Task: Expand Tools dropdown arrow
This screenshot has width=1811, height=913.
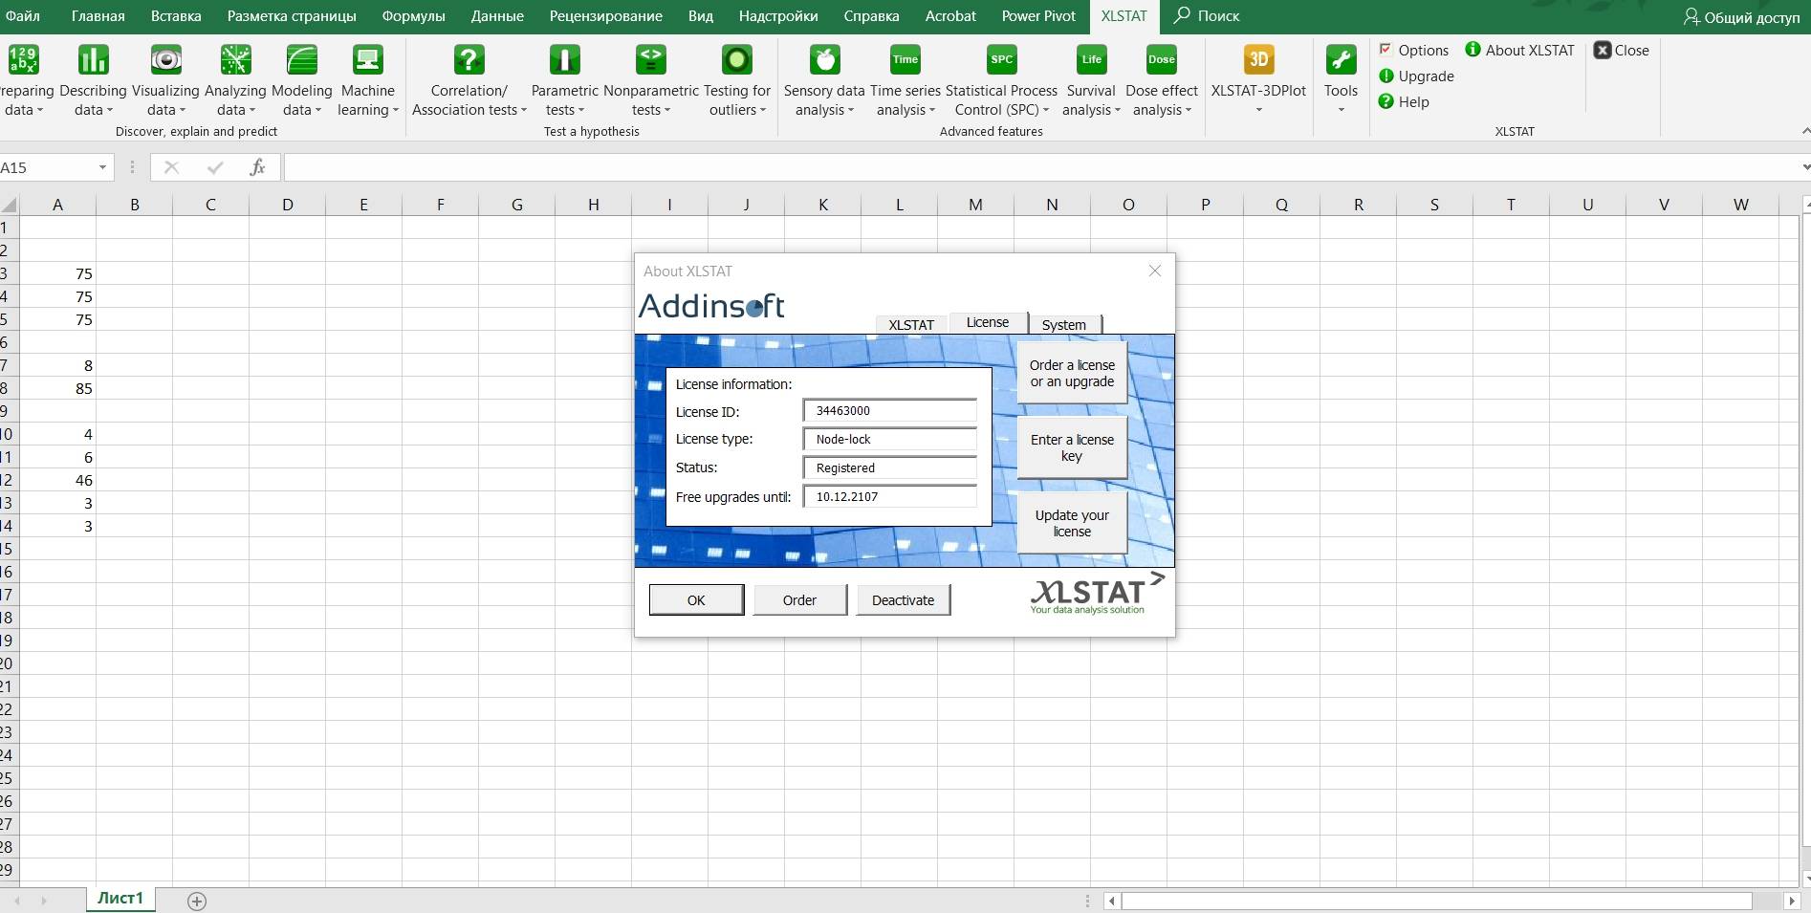Action: tap(1341, 110)
